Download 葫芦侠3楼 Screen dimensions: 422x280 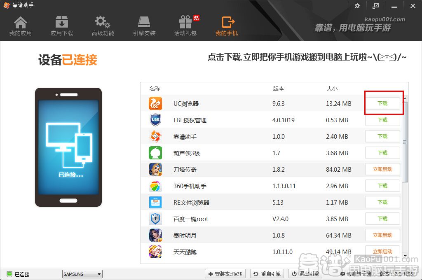(x=382, y=153)
